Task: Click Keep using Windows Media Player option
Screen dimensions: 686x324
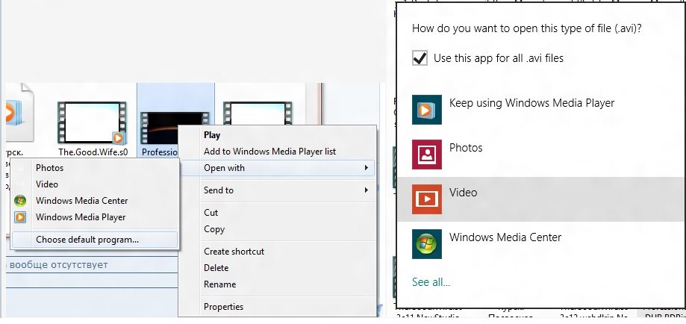Action: [x=531, y=103]
